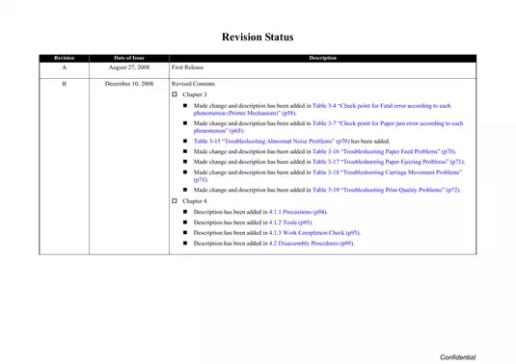Go to 4.1.3 Work Completion Check link

tap(314, 233)
